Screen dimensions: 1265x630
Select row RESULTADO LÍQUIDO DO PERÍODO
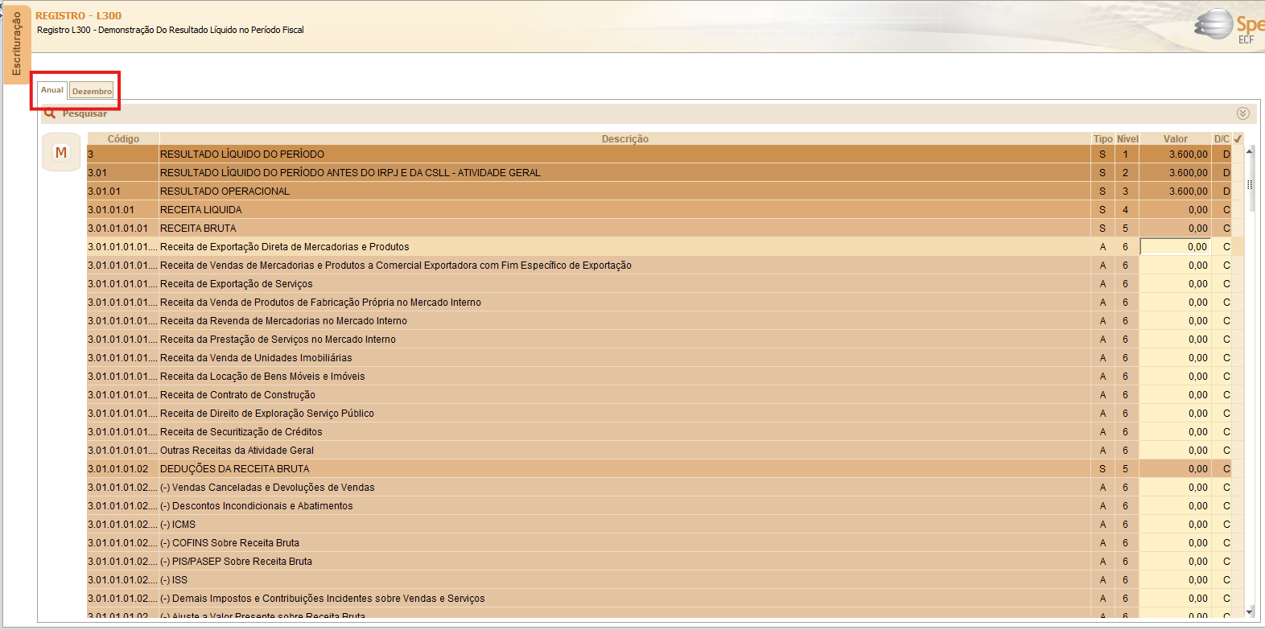point(665,154)
